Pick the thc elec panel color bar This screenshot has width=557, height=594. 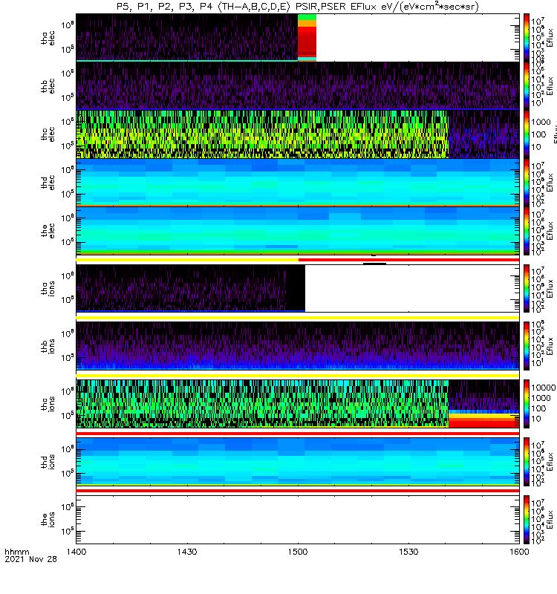[527, 134]
